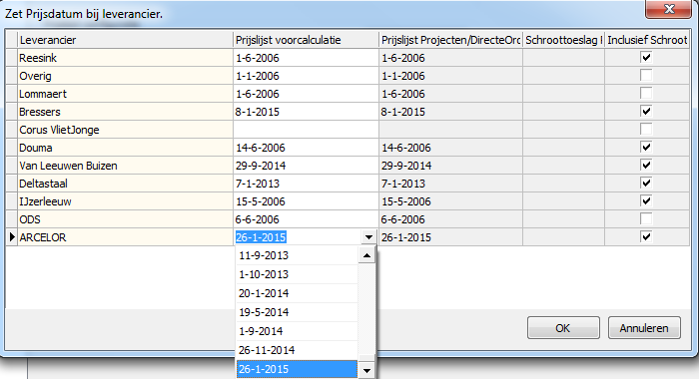Click the Leverancier column header
This screenshot has width=699, height=379.
(x=125, y=40)
